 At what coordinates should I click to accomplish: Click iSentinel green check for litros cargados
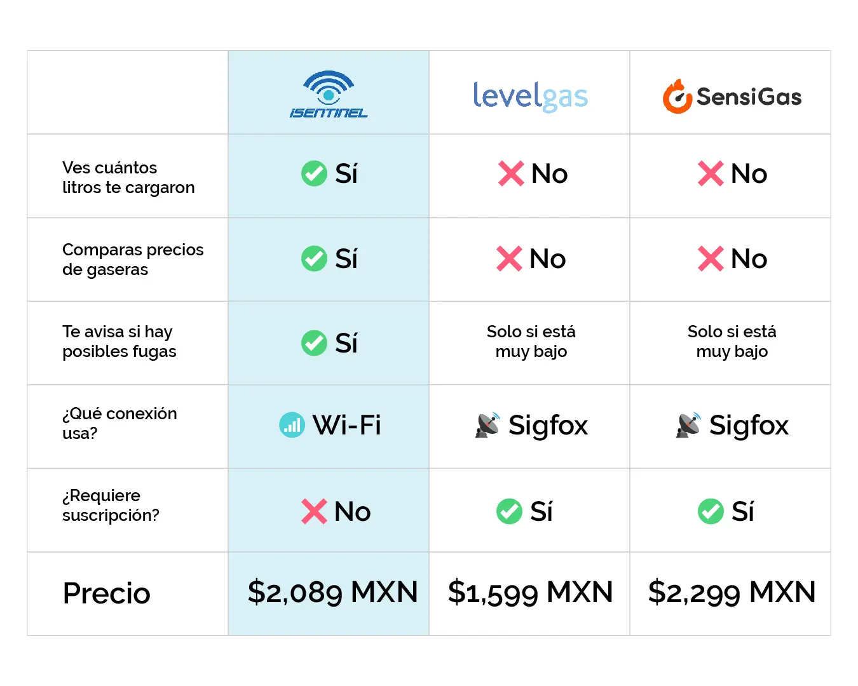tap(314, 173)
